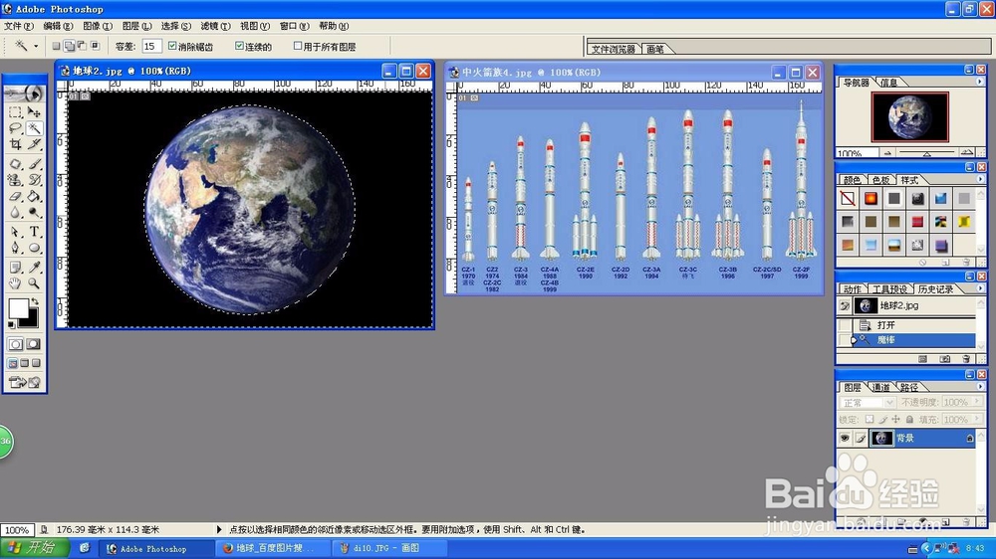This screenshot has width=996, height=559.
Task: Switch to the 通道 (Channels) tab
Action: pyautogui.click(x=880, y=387)
